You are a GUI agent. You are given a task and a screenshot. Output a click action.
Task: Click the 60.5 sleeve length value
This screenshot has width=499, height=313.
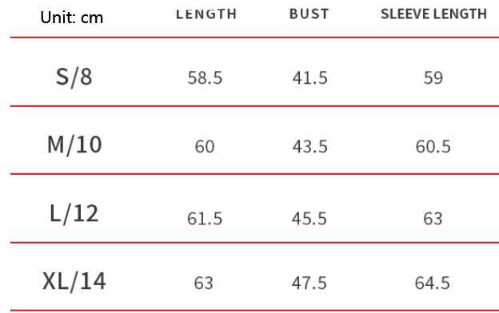click(x=433, y=147)
